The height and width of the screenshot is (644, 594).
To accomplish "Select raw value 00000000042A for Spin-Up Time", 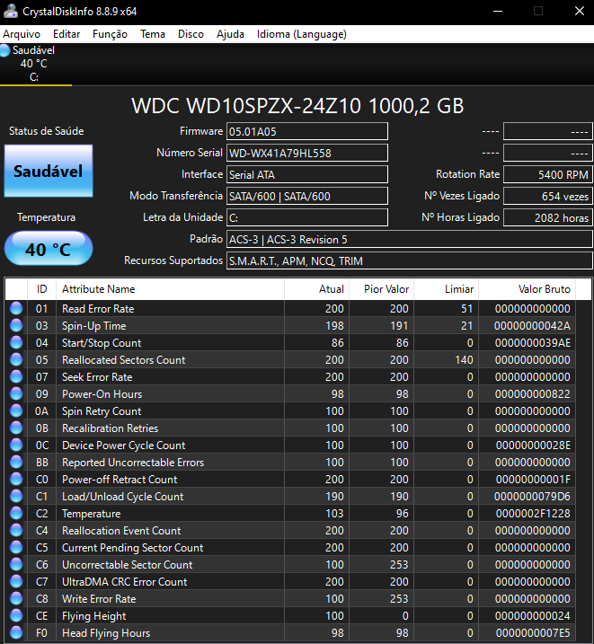I will click(532, 326).
